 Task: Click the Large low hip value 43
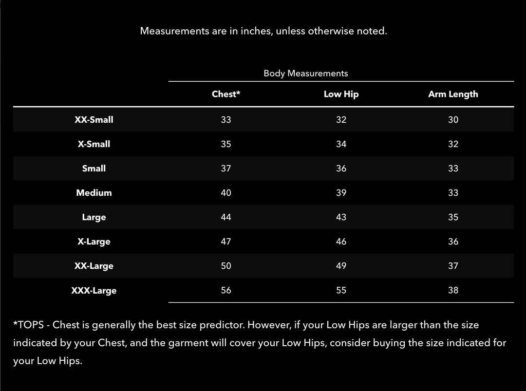click(x=341, y=217)
